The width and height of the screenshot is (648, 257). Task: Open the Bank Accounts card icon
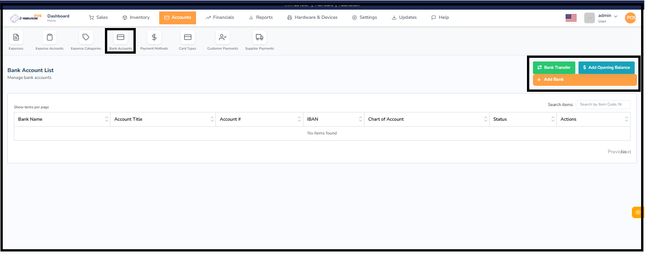(121, 37)
